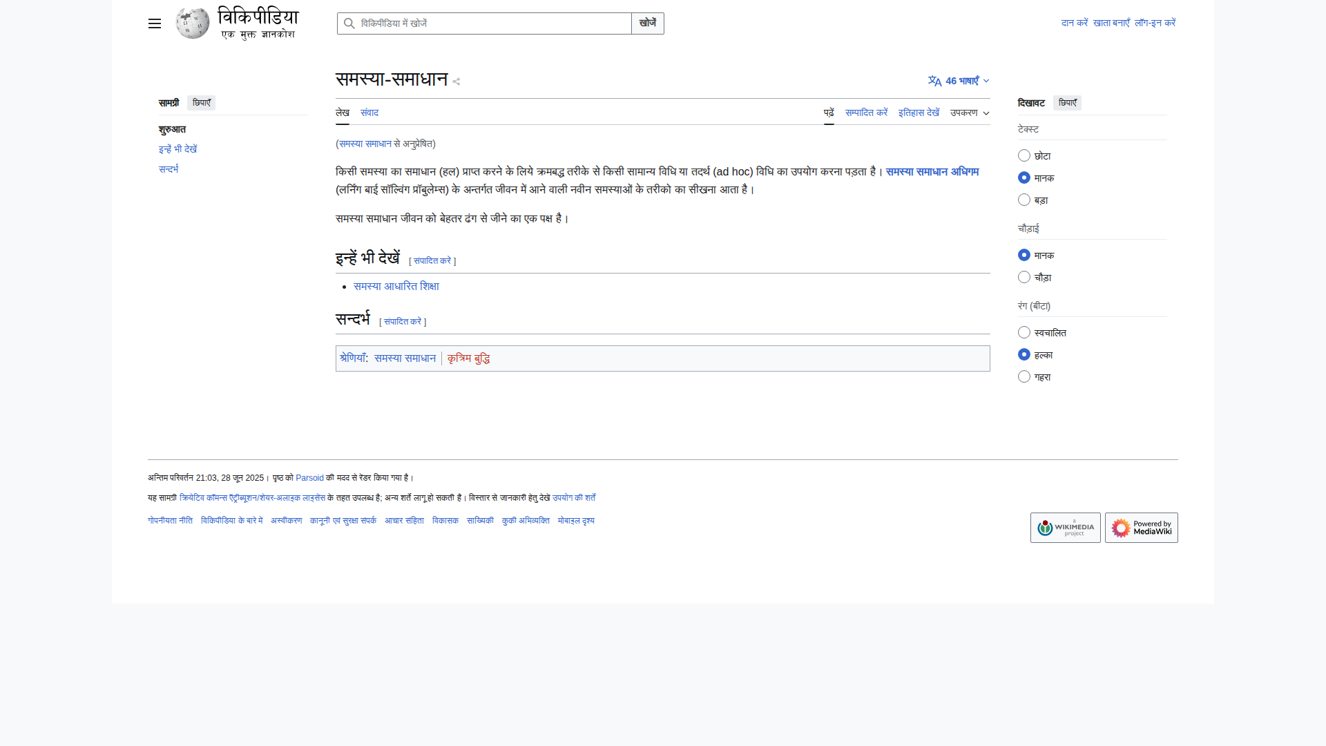Image resolution: width=1326 pixels, height=746 pixels.
Task: Click the magnifier icon in search box
Action: (349, 23)
